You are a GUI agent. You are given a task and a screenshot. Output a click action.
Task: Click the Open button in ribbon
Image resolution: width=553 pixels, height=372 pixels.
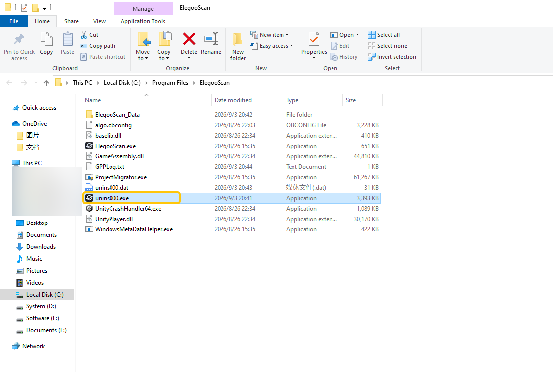click(342, 35)
